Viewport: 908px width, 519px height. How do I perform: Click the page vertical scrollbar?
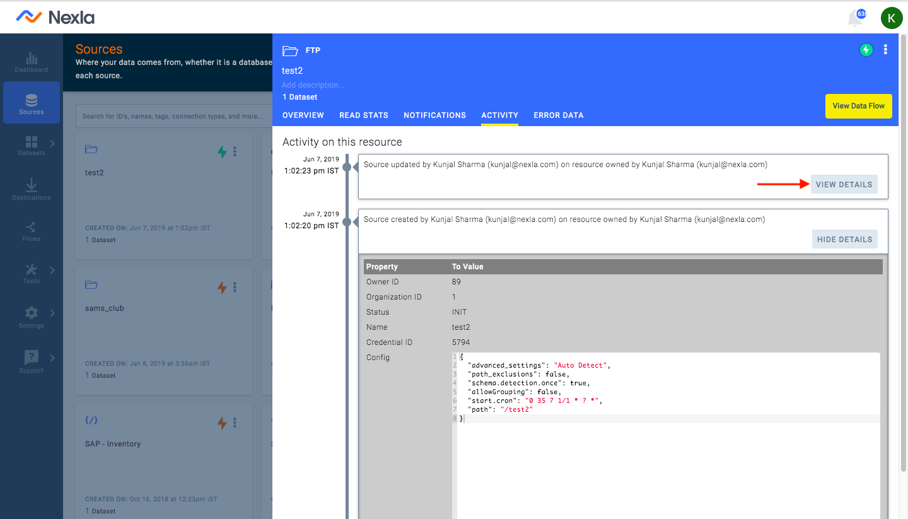click(x=903, y=252)
